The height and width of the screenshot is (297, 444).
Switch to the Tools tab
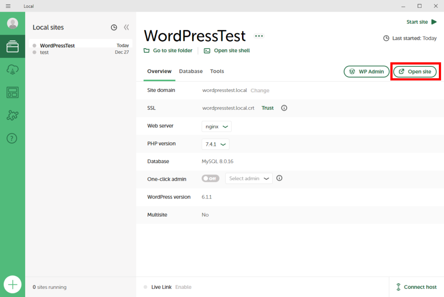[x=217, y=71]
